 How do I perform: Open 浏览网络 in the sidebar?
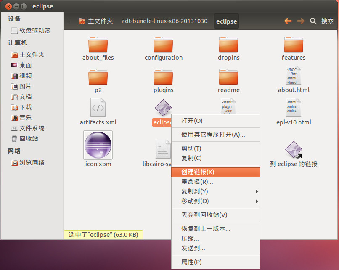pyautogui.click(x=31, y=163)
